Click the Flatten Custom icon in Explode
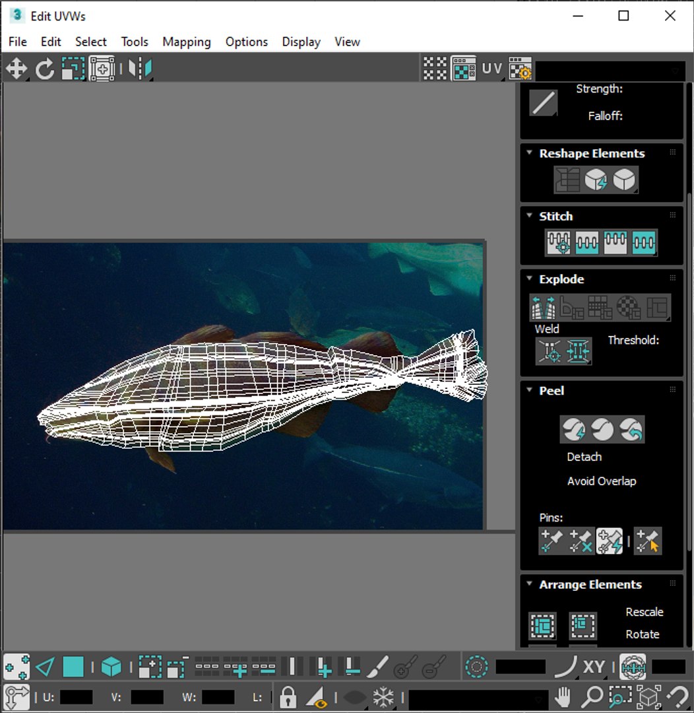The height and width of the screenshot is (713, 694). pyautogui.click(x=658, y=308)
